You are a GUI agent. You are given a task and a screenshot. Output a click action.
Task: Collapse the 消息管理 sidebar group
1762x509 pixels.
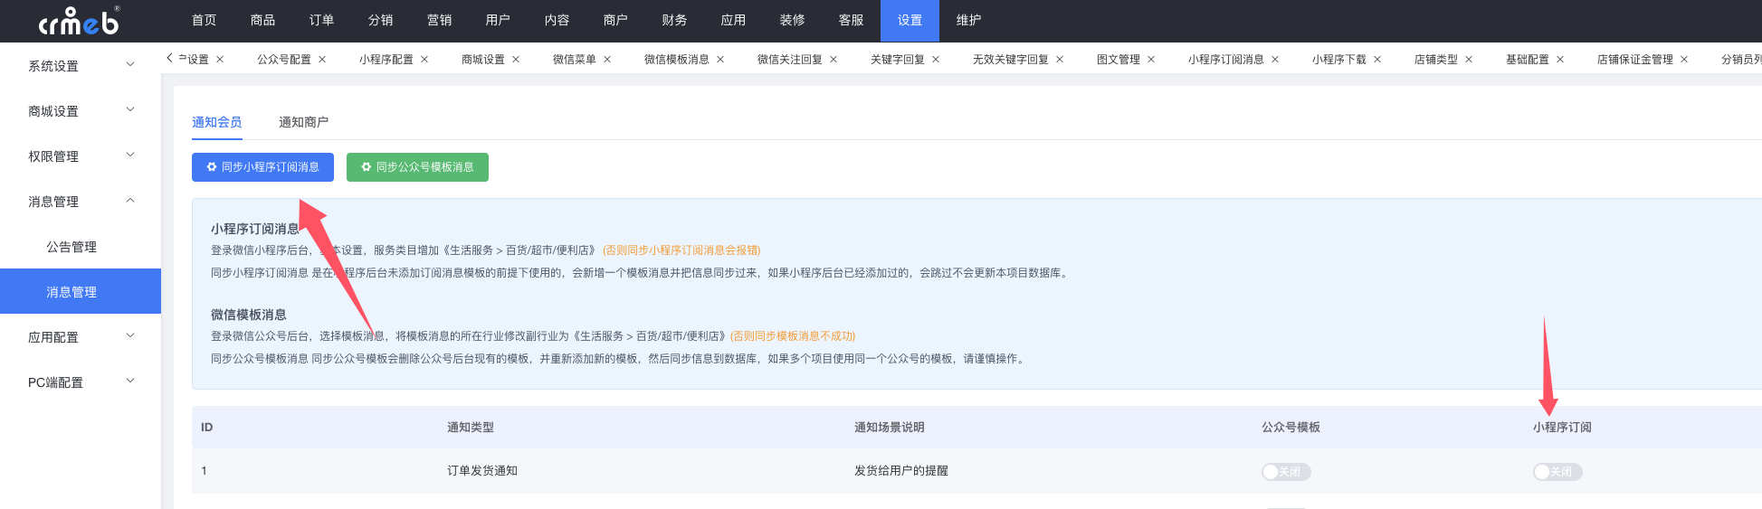tap(80, 202)
